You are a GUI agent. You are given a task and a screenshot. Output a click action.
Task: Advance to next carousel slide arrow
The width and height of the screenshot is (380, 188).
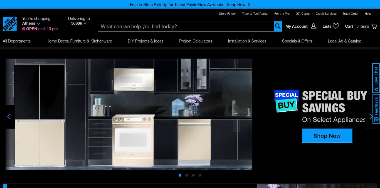coord(371,117)
